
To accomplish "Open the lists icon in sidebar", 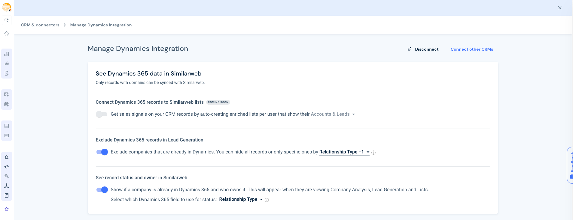I will click(7, 126).
